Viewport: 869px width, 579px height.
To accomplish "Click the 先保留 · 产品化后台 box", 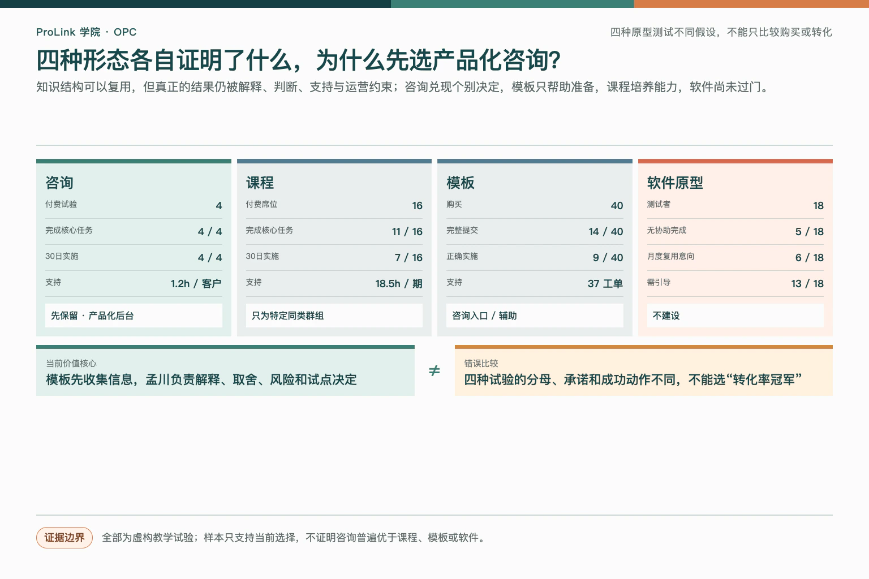I will point(134,316).
